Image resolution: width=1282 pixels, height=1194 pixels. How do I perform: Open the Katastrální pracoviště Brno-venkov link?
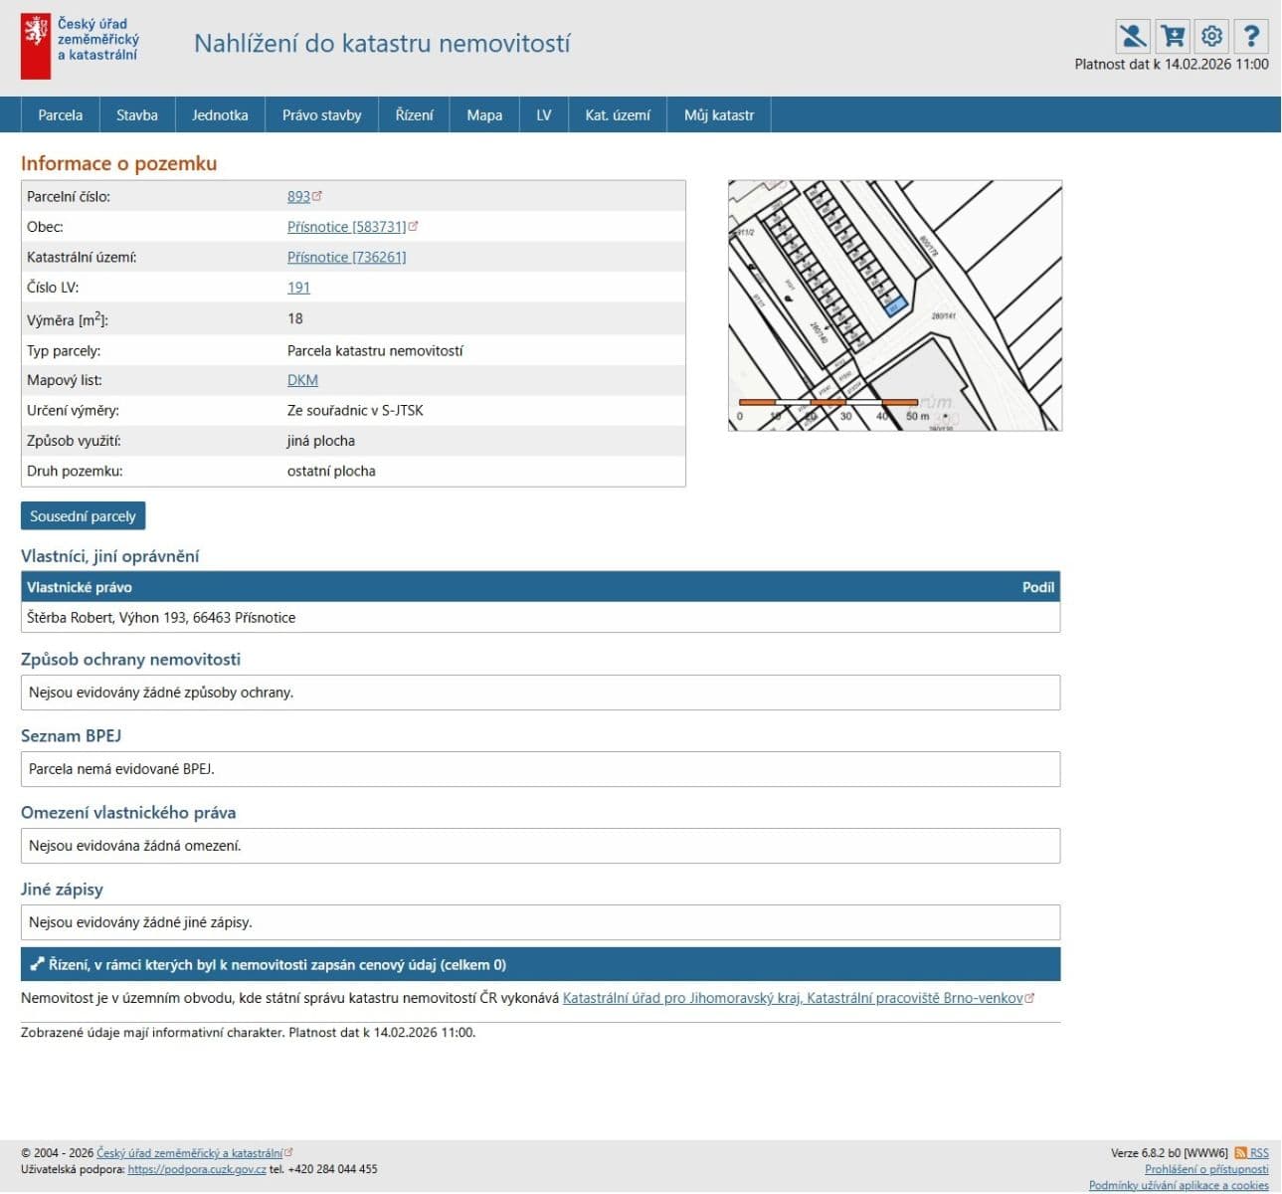click(x=792, y=998)
